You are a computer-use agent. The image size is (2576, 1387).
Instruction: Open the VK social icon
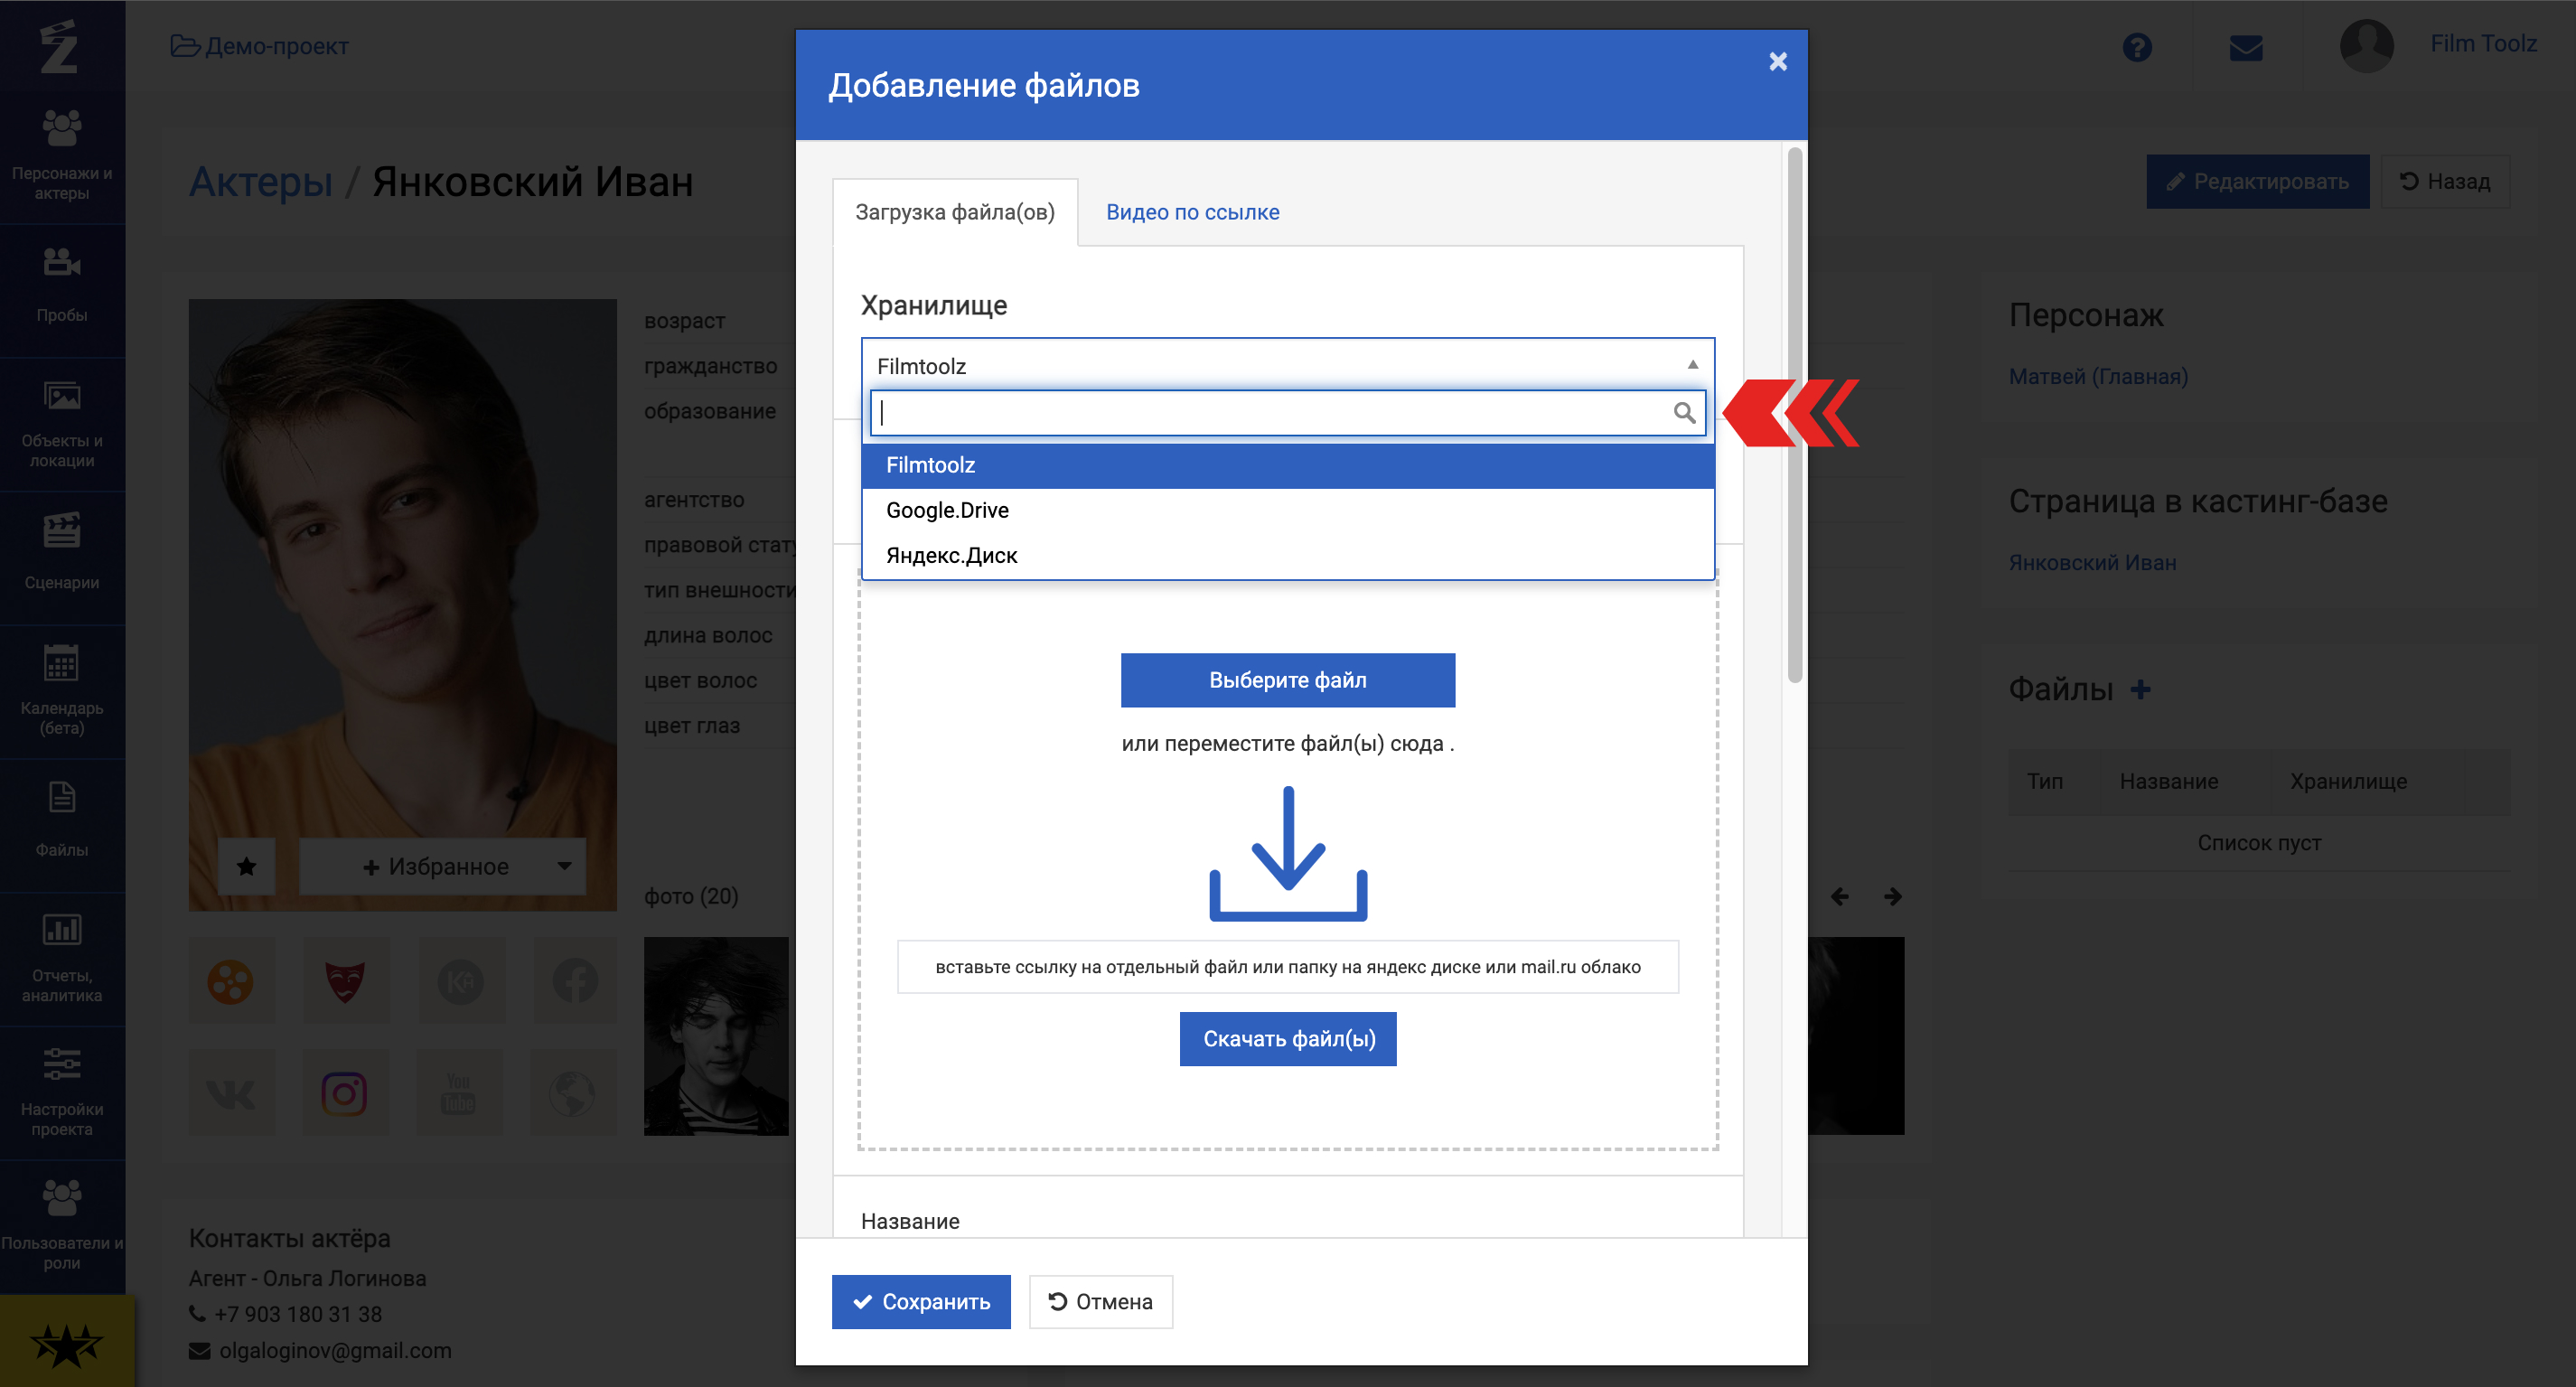pos(231,1093)
